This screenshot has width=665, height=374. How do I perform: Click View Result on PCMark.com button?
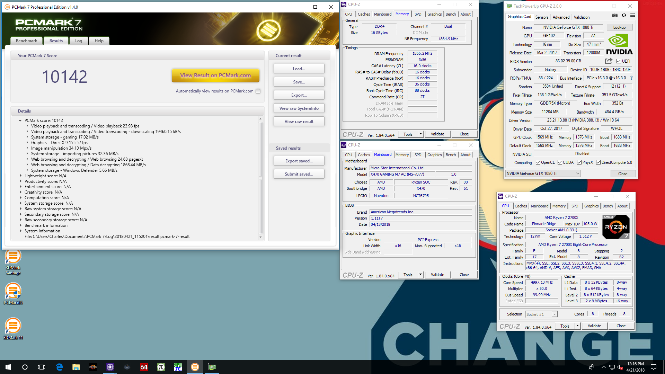[215, 75]
